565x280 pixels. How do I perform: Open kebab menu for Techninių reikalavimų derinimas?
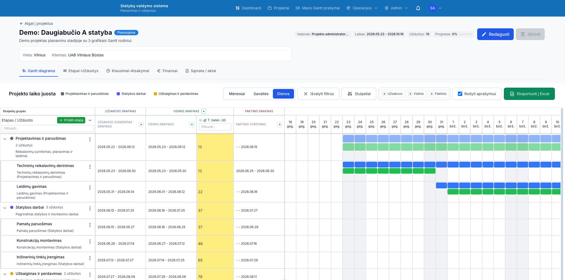coord(90,167)
